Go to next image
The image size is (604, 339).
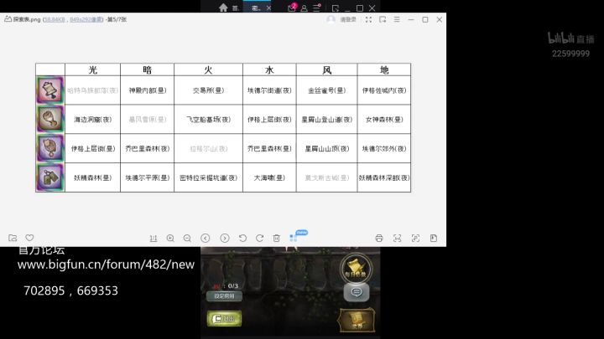pos(225,239)
